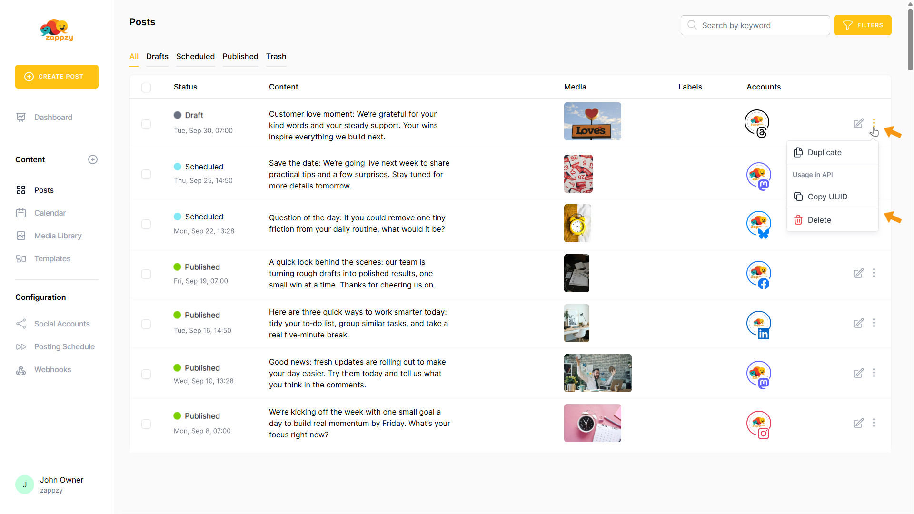Open Calendar in sidebar
The width and height of the screenshot is (914, 514).
coord(50,213)
